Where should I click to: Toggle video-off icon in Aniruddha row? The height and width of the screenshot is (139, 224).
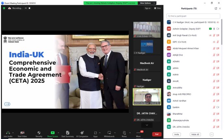(218, 88)
